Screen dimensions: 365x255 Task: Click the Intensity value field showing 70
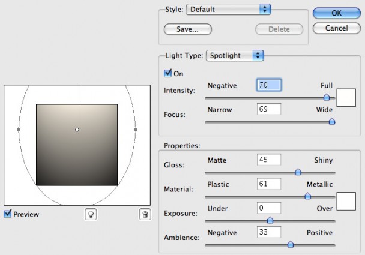269,85
